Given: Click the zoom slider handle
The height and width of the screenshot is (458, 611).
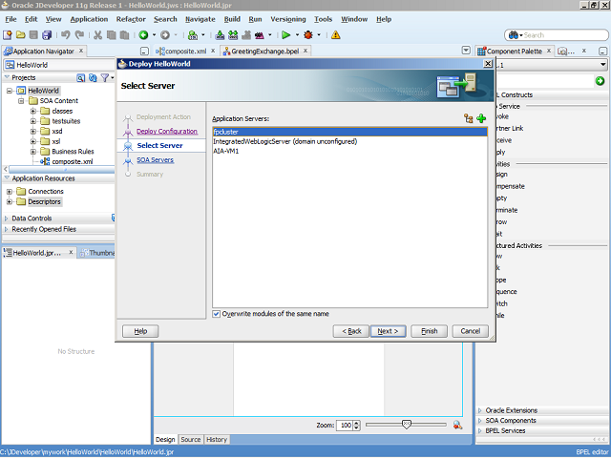Looking at the screenshot, I should [x=407, y=425].
